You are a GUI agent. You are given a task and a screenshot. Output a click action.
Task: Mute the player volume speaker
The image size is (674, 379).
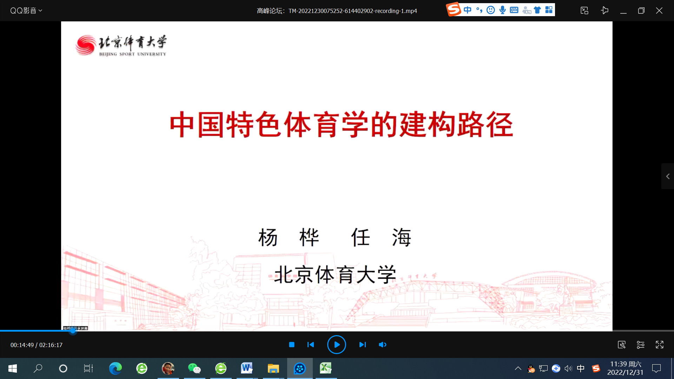click(x=382, y=345)
